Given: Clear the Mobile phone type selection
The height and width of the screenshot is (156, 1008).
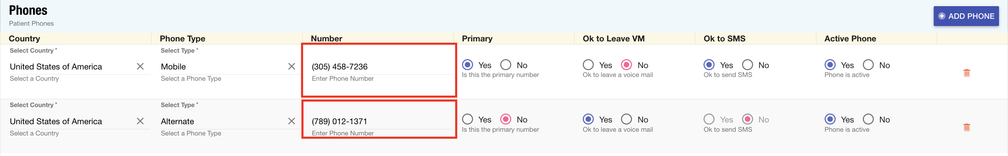Looking at the screenshot, I should (291, 66).
